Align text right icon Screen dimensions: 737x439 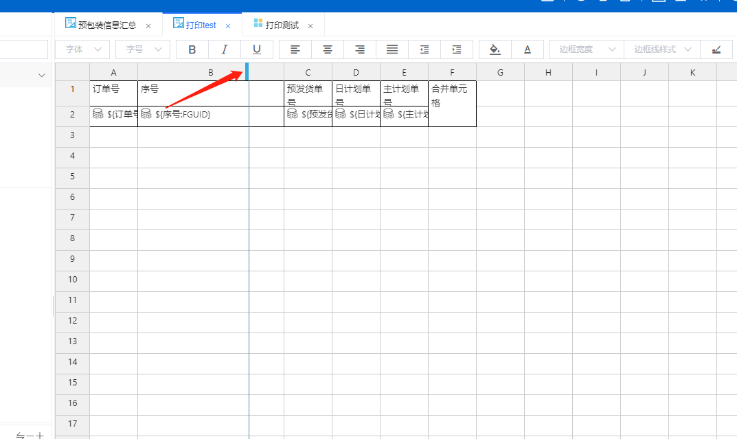[x=360, y=49]
